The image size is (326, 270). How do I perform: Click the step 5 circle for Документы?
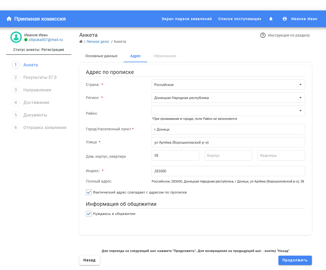[x=16, y=115]
